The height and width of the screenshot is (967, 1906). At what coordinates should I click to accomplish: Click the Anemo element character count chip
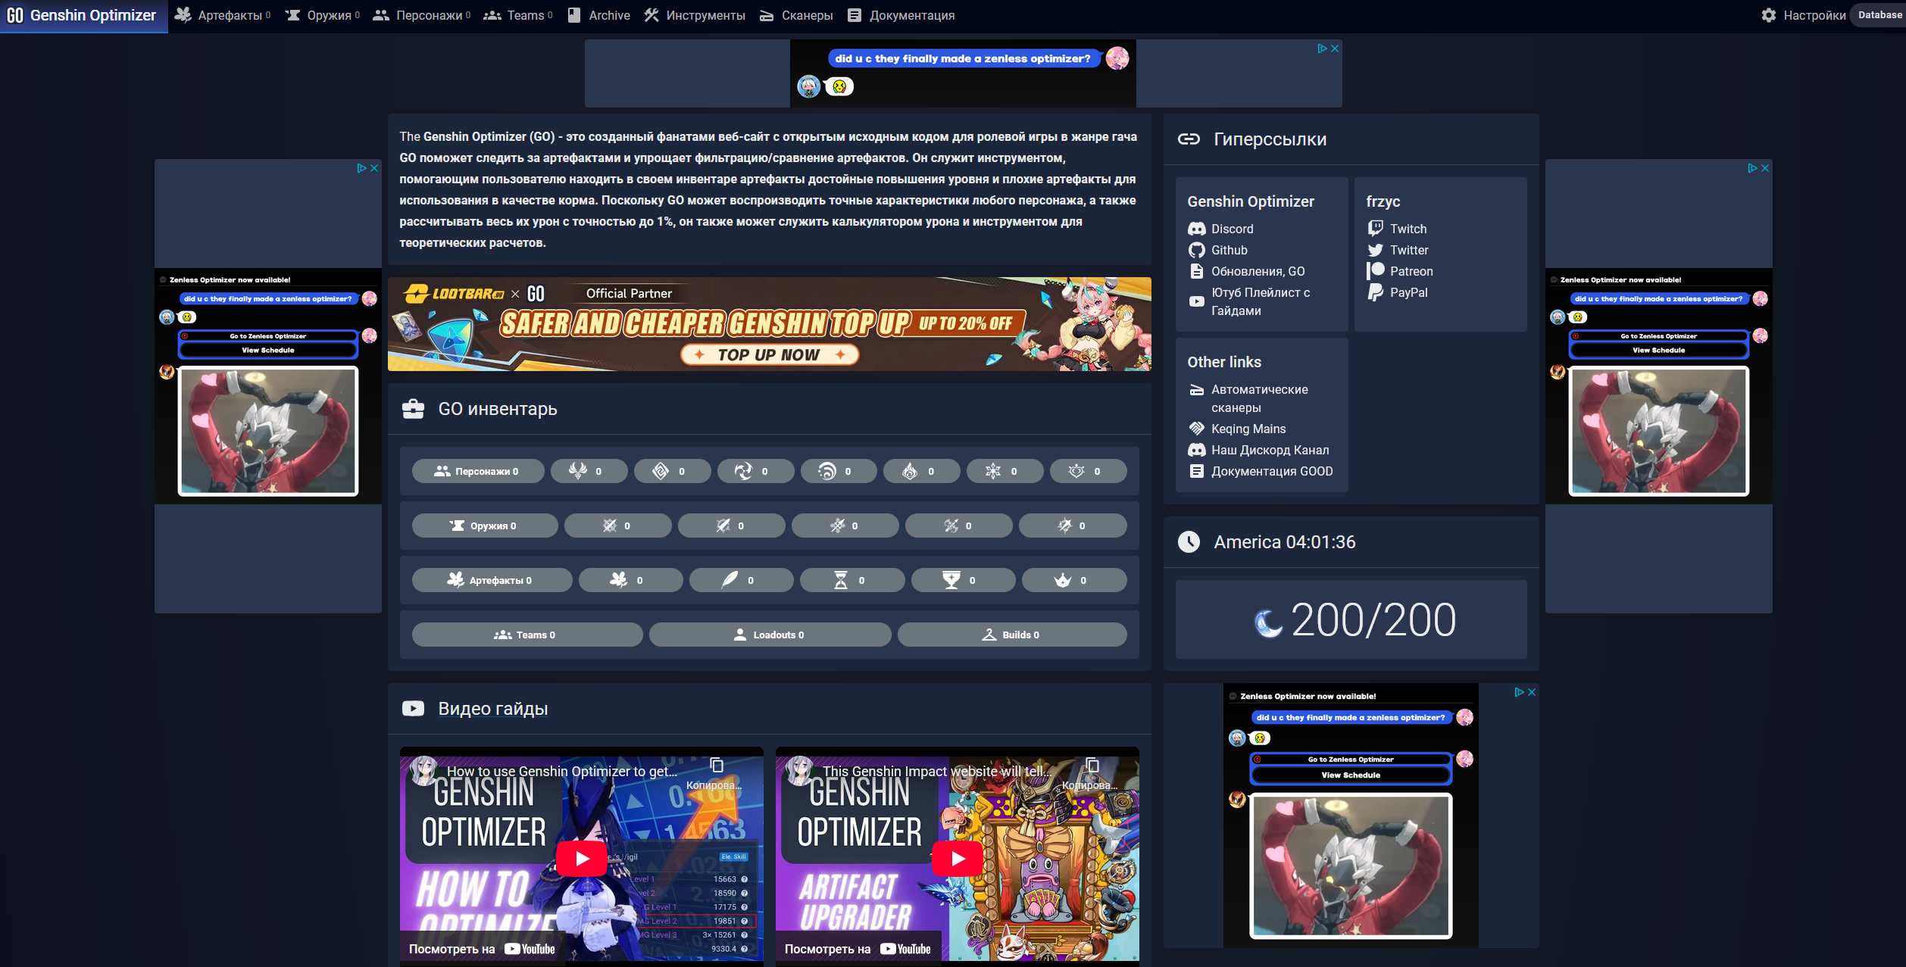pyautogui.click(x=589, y=471)
